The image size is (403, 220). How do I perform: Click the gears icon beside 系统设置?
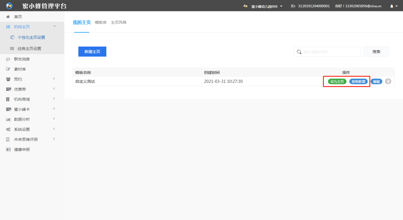coord(8,129)
